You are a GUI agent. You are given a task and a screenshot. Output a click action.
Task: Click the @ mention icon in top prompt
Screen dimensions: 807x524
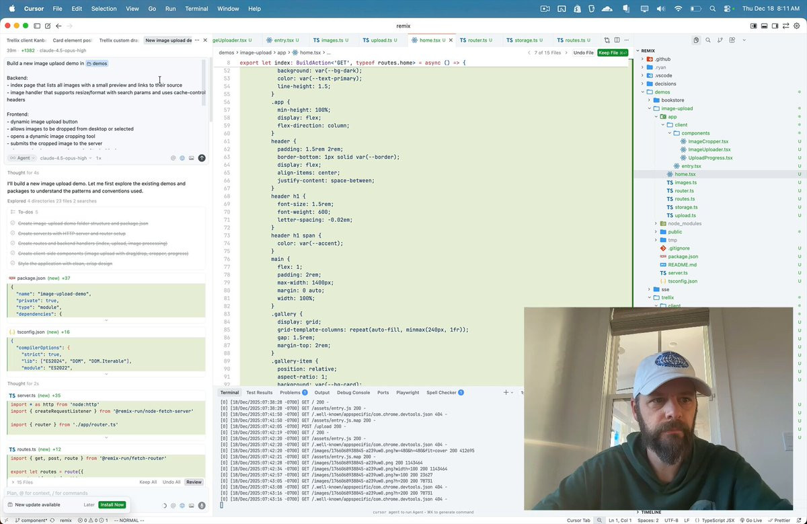click(x=173, y=158)
